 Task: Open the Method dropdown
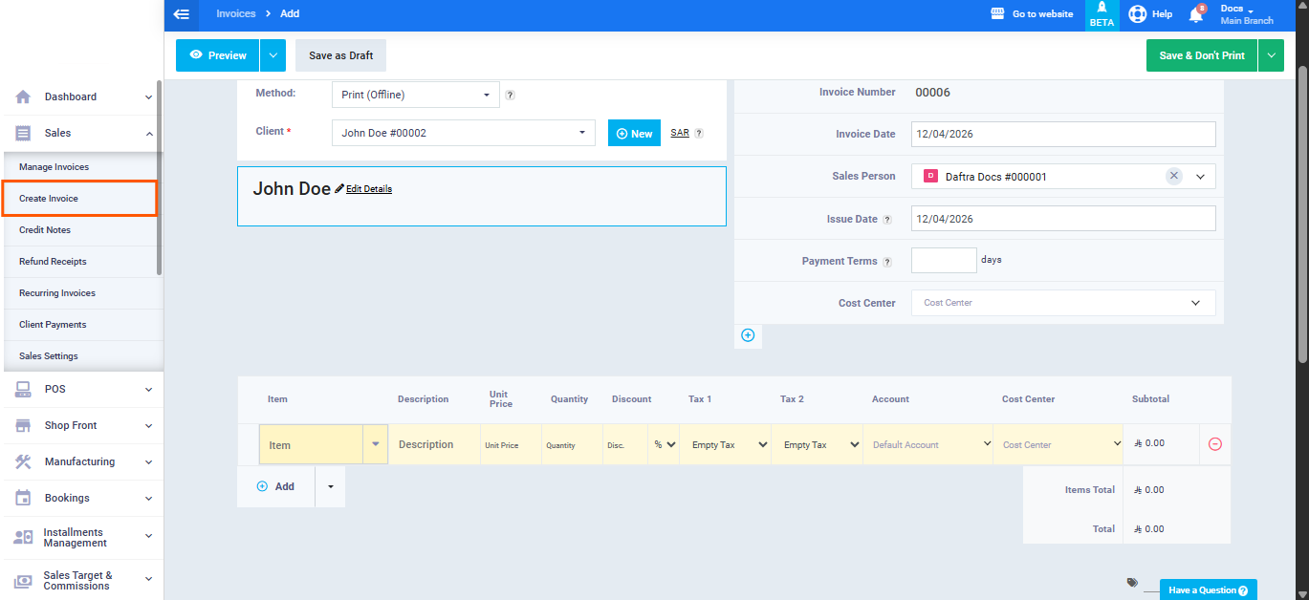(415, 95)
